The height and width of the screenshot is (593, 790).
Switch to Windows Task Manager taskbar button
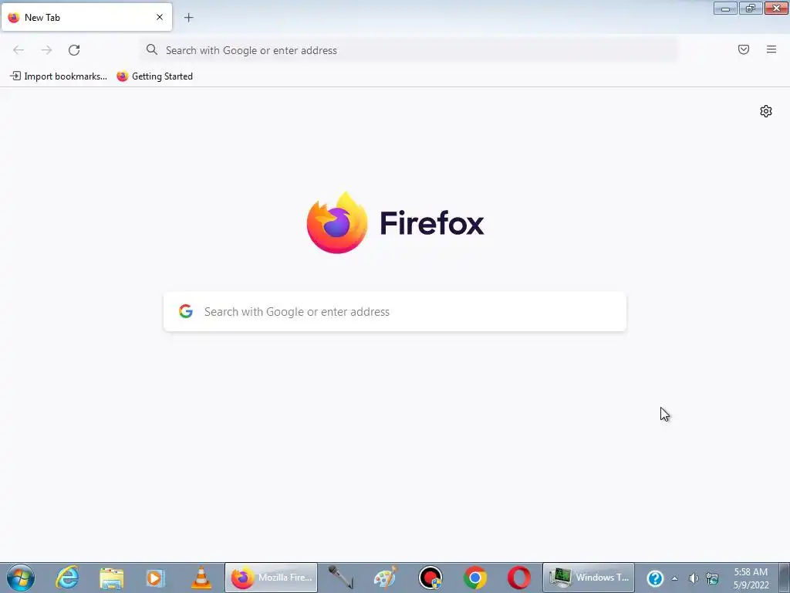click(589, 578)
